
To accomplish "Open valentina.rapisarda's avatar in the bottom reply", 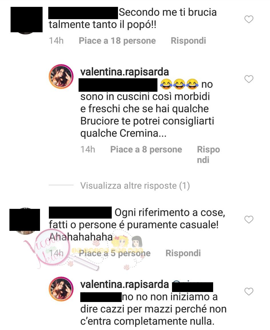I will 61,289.
